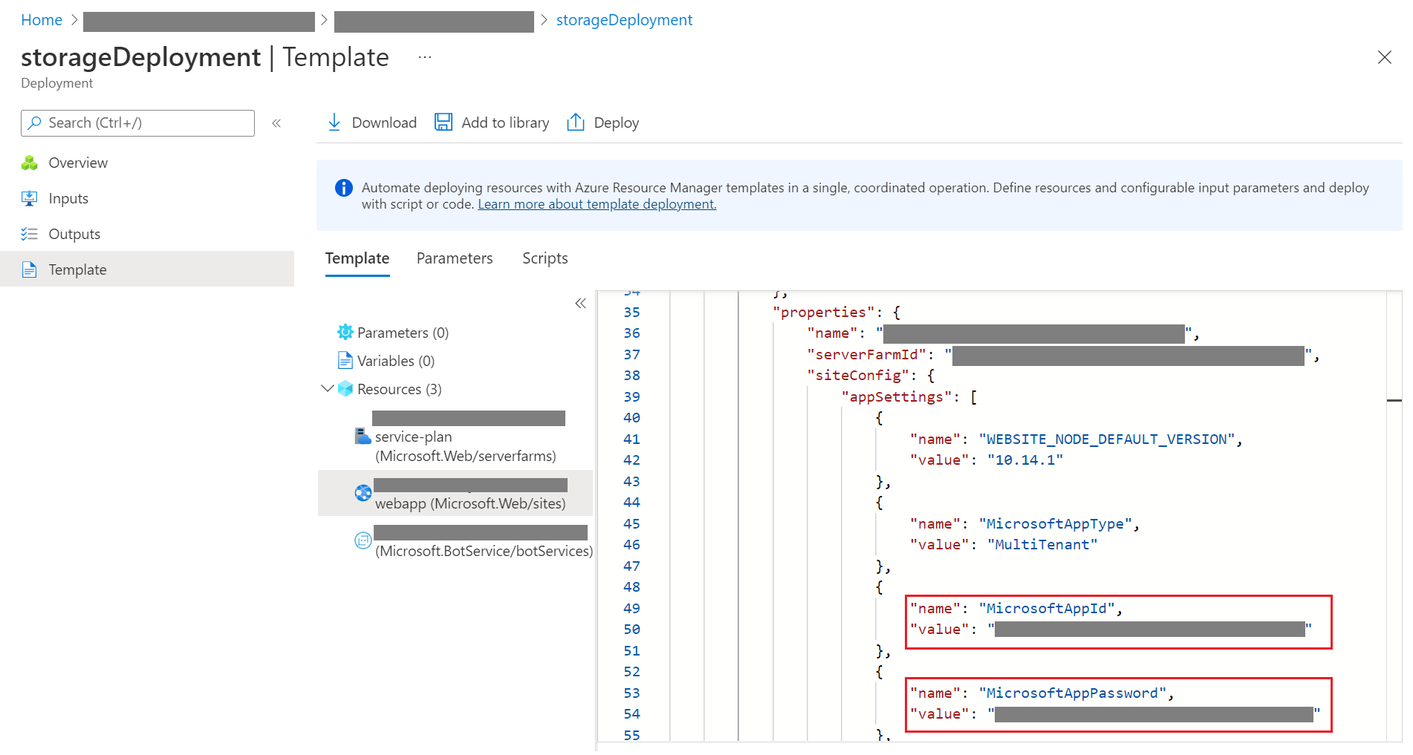This screenshot has width=1413, height=755.
Task: Collapse the left navigation sidebar
Action: tap(276, 123)
